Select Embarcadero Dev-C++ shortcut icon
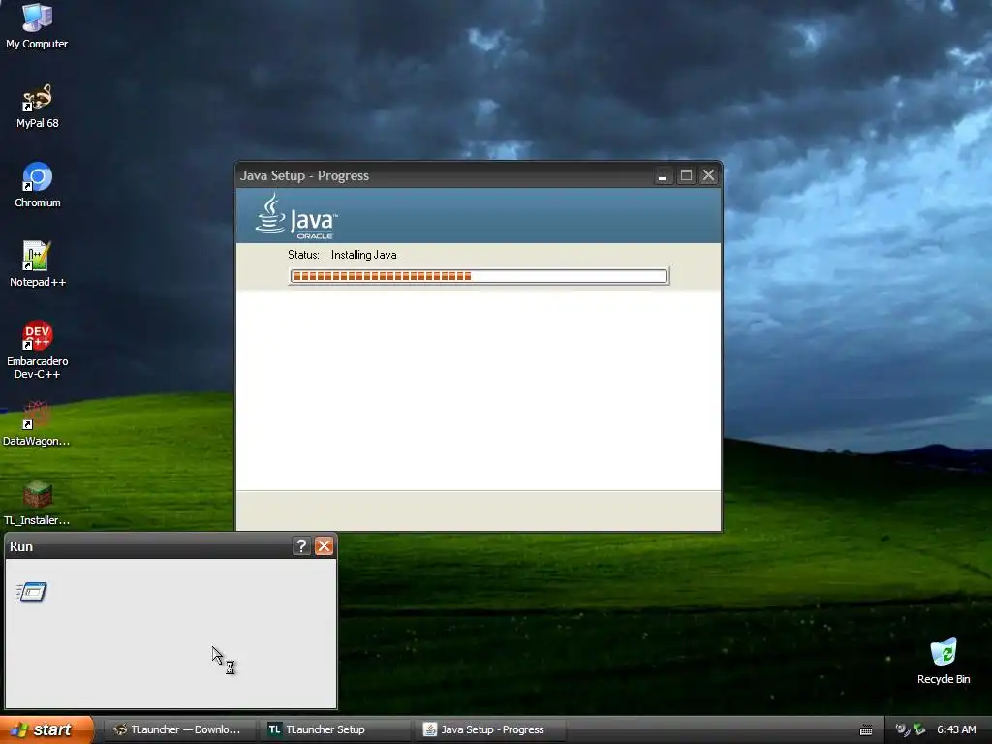Screen dimensions: 992x744 pos(38,350)
